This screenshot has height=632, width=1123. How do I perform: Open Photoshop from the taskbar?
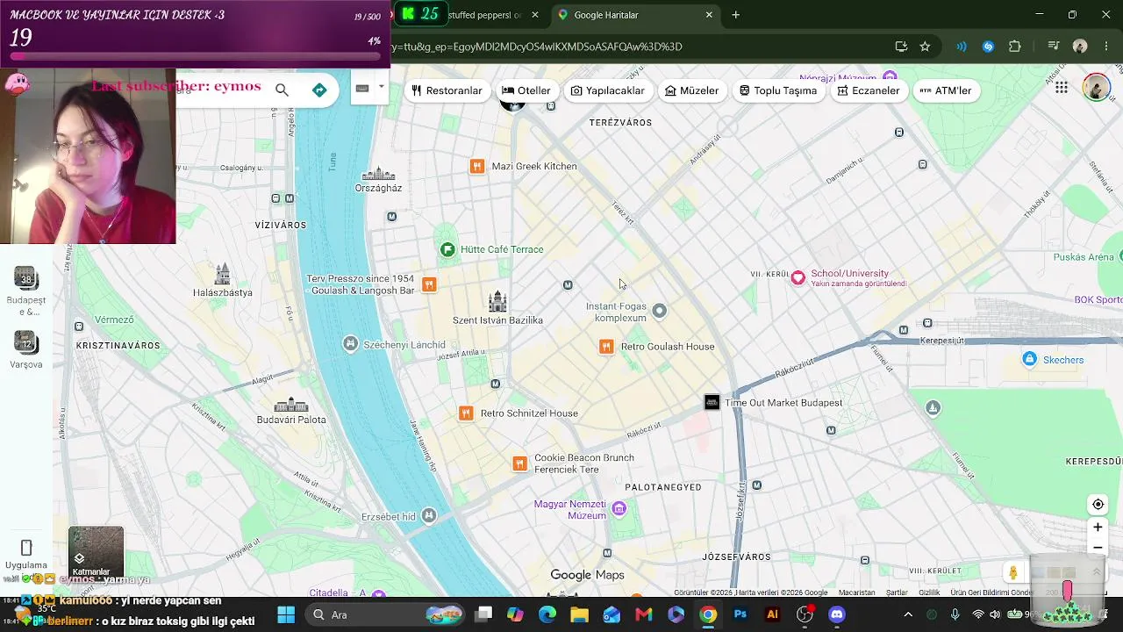(740, 614)
